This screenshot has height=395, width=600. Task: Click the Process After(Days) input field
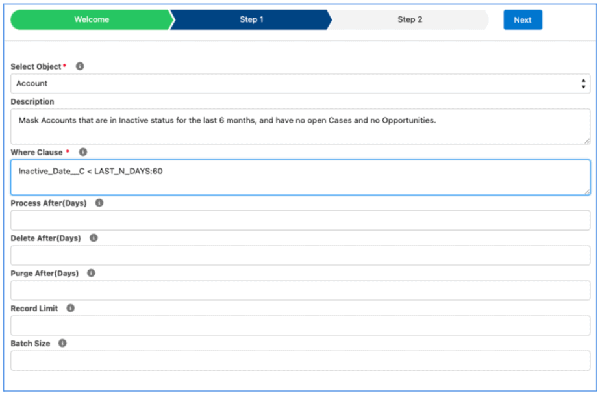click(x=300, y=220)
